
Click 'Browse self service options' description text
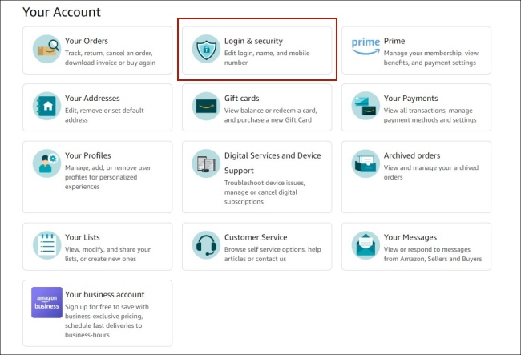[273, 254]
